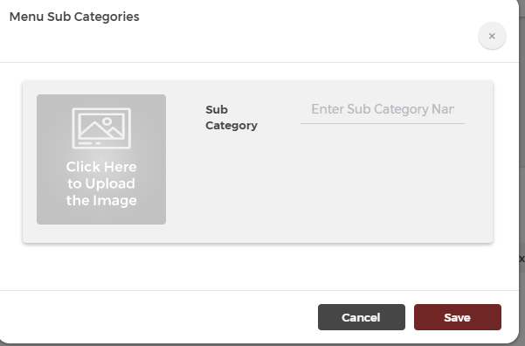Open image upload via the gray tile
Viewport: 525px width, 346px height.
point(101,159)
